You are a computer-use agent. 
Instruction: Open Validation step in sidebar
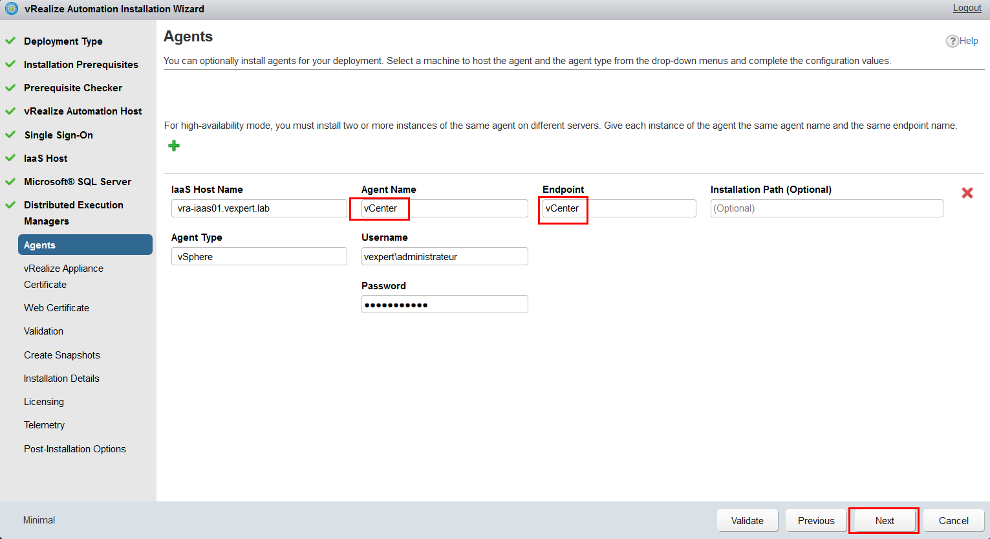(43, 331)
